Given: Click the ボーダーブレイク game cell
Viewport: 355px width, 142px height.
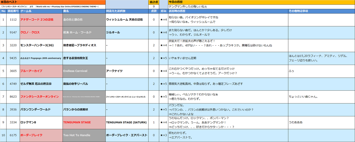Looking at the screenshot, I should 41,135.
